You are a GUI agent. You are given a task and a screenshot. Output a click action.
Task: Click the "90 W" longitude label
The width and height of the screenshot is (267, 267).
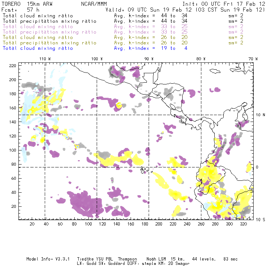[149, 59]
